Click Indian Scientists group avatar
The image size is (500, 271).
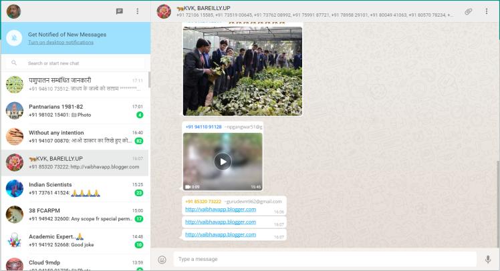coord(14,188)
